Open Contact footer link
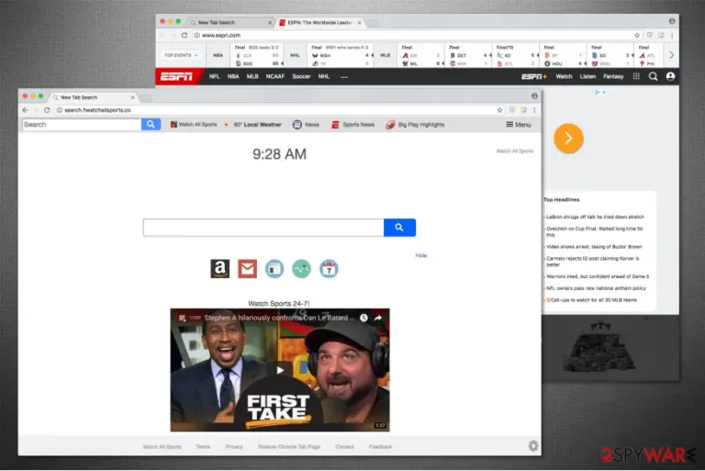 [344, 447]
